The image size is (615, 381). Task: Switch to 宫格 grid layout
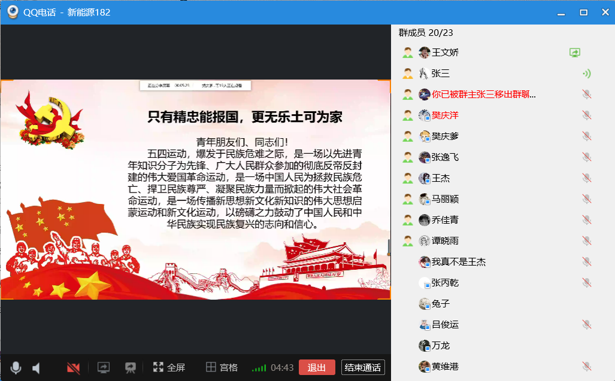[222, 367]
